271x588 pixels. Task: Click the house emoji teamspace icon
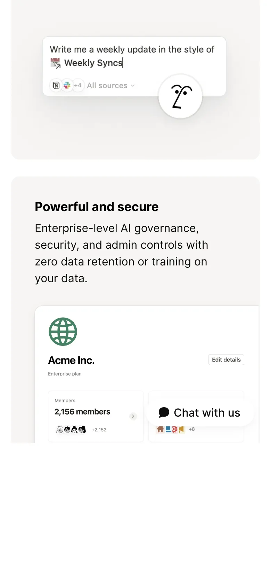tap(160, 430)
